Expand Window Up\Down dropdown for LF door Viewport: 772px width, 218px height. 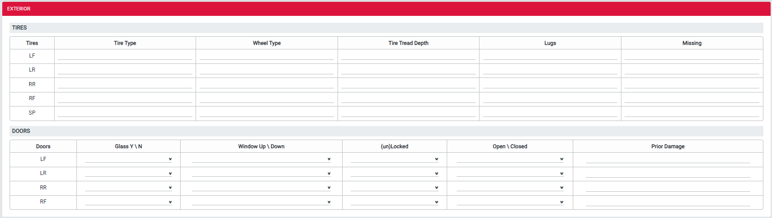click(x=262, y=159)
